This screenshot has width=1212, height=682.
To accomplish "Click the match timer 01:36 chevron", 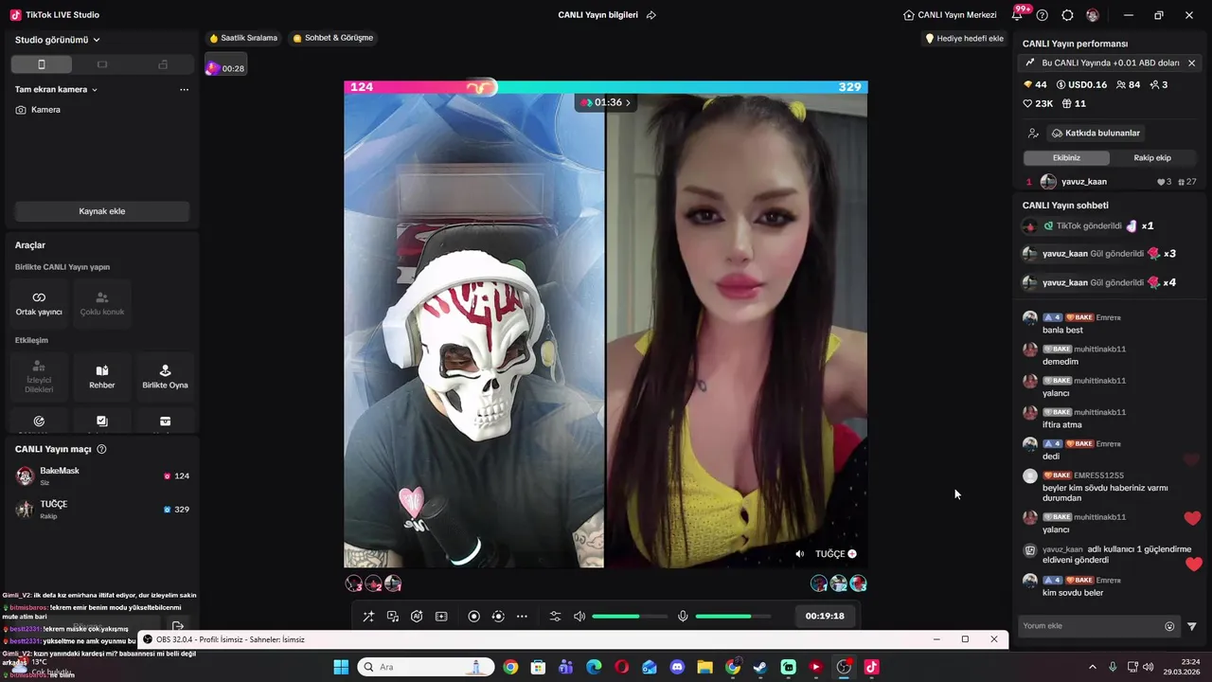I will (x=628, y=102).
